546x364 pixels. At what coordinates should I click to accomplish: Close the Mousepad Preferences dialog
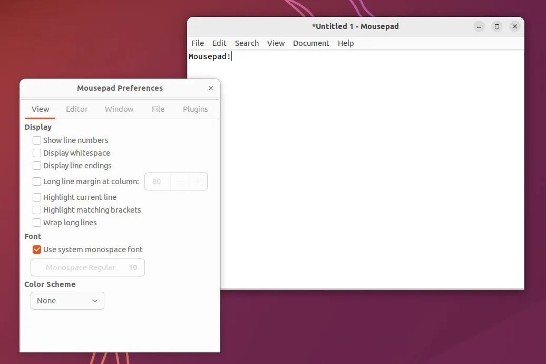coord(211,88)
